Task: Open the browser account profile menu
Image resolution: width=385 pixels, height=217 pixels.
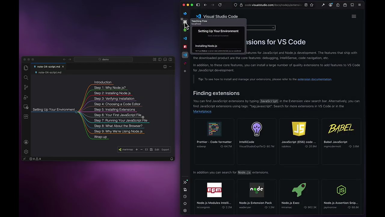Action: (x=331, y=5)
